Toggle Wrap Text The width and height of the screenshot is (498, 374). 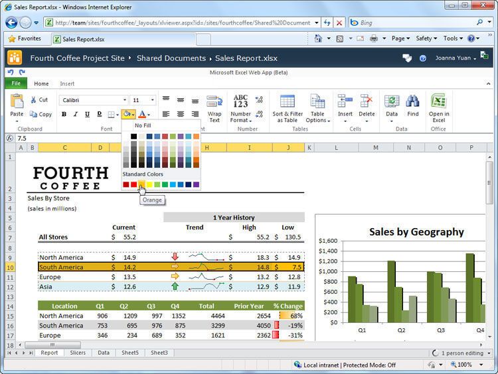214,109
